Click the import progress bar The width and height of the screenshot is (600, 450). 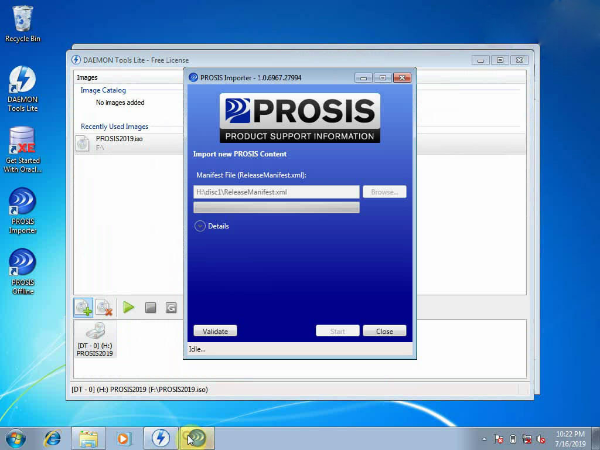click(x=276, y=207)
